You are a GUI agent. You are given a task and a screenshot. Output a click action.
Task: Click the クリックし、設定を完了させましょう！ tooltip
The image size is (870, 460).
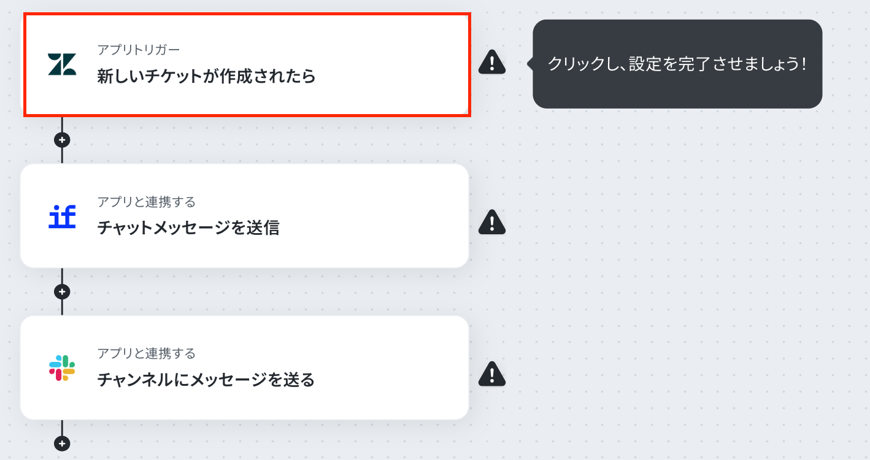[677, 64]
